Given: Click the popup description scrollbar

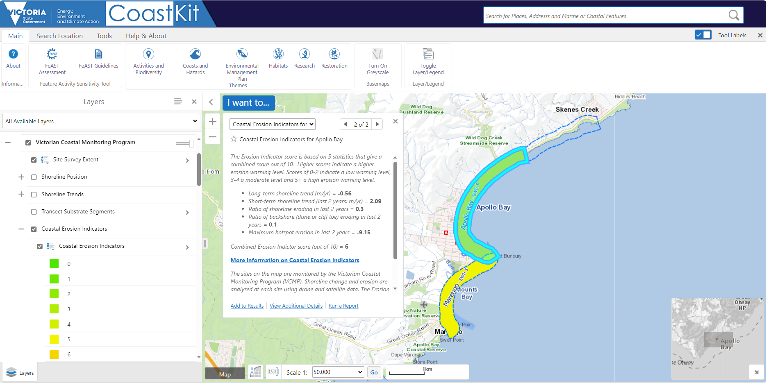Looking at the screenshot, I should [395, 211].
